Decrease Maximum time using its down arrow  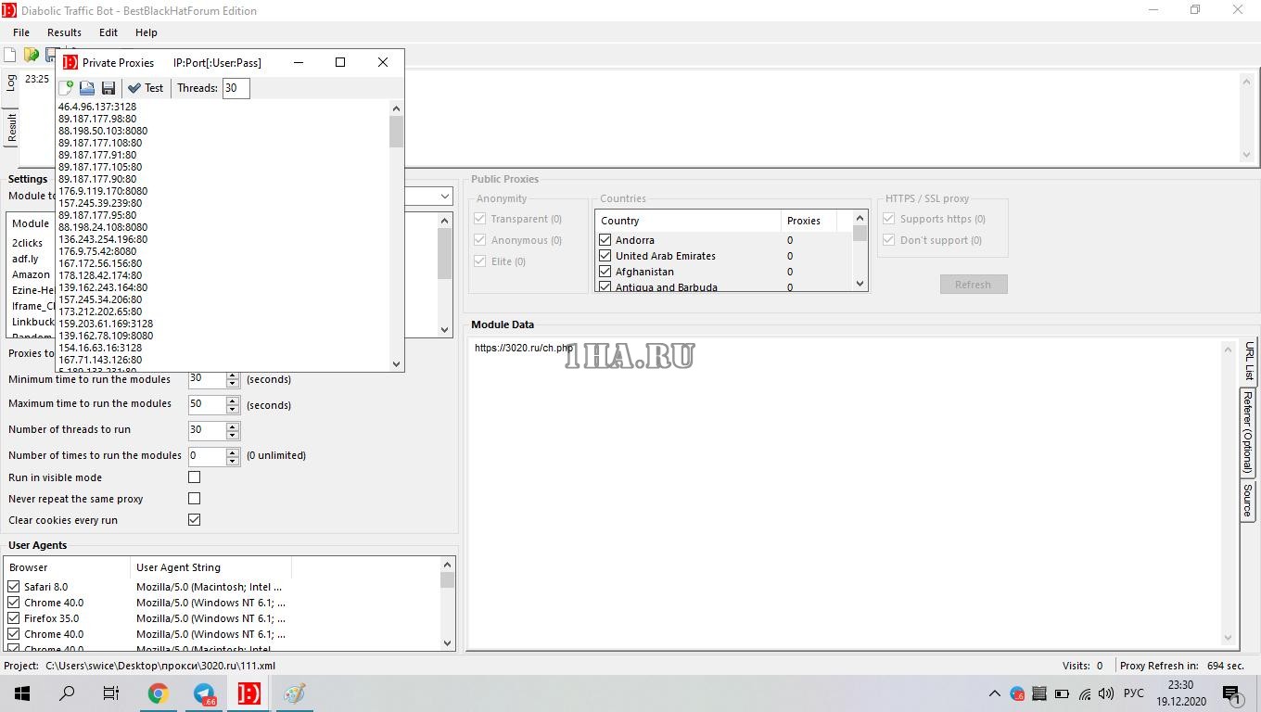click(x=233, y=409)
